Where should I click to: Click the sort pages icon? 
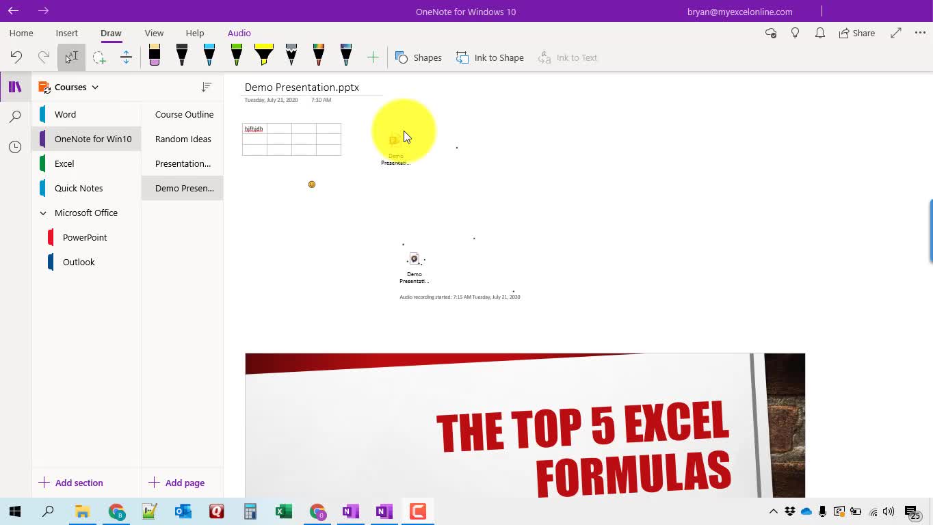pyautogui.click(x=207, y=87)
